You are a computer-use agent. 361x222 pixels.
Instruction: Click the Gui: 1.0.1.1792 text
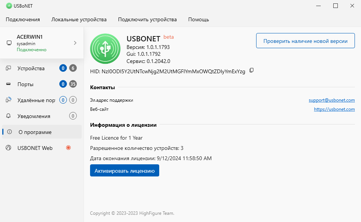(x=143, y=54)
